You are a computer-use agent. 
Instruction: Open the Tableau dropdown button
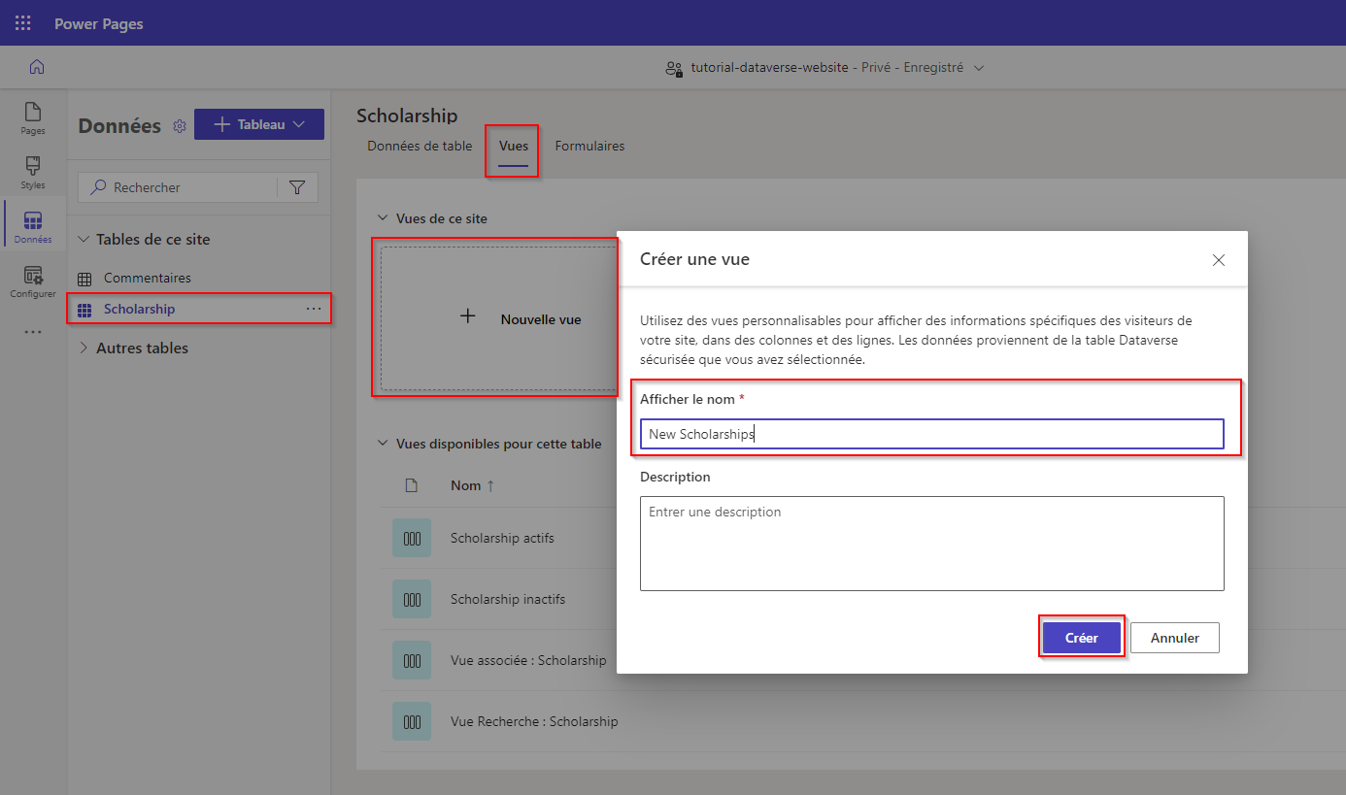[x=259, y=124]
